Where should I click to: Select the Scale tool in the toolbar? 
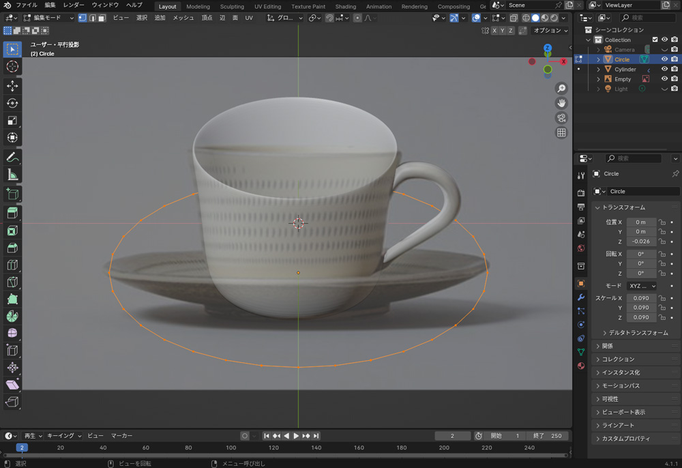12,121
